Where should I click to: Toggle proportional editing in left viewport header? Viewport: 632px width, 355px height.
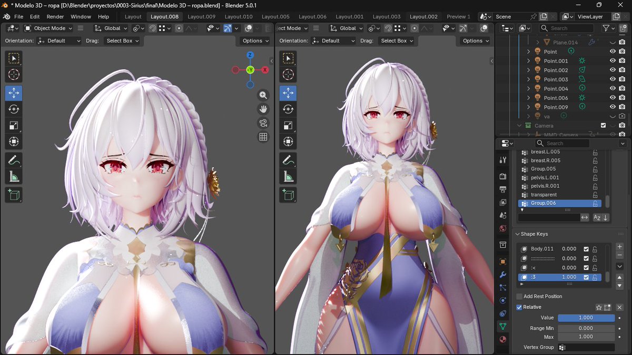click(x=179, y=28)
